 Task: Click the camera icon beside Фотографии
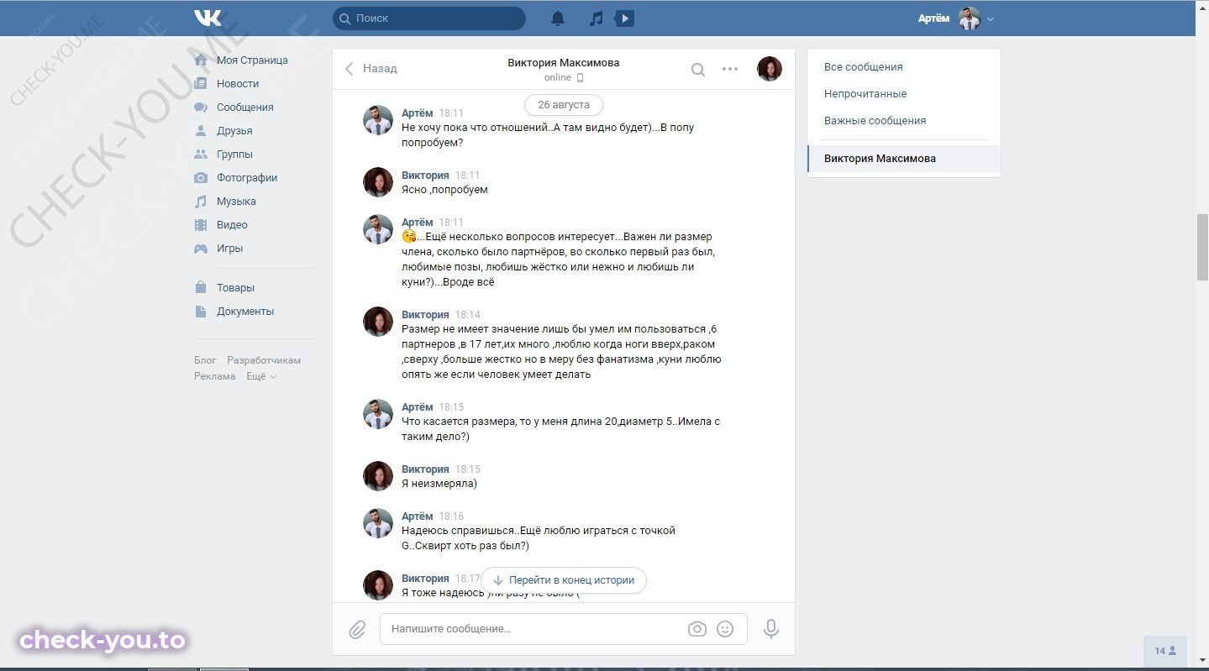click(x=201, y=178)
